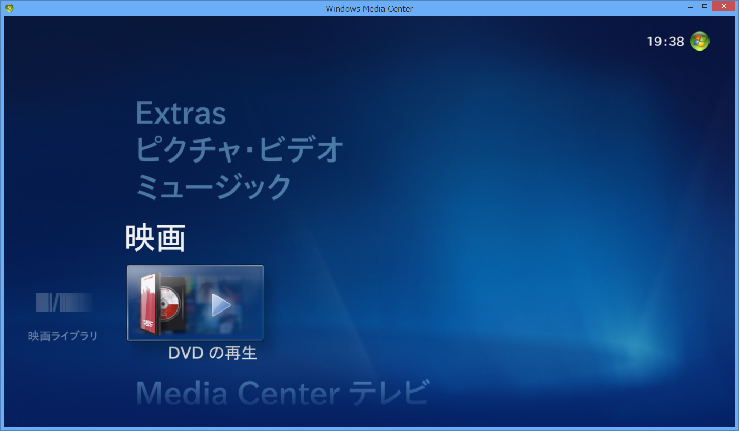Click the green Windows Media Center logo
This screenshot has width=739, height=431.
pyautogui.click(x=699, y=41)
